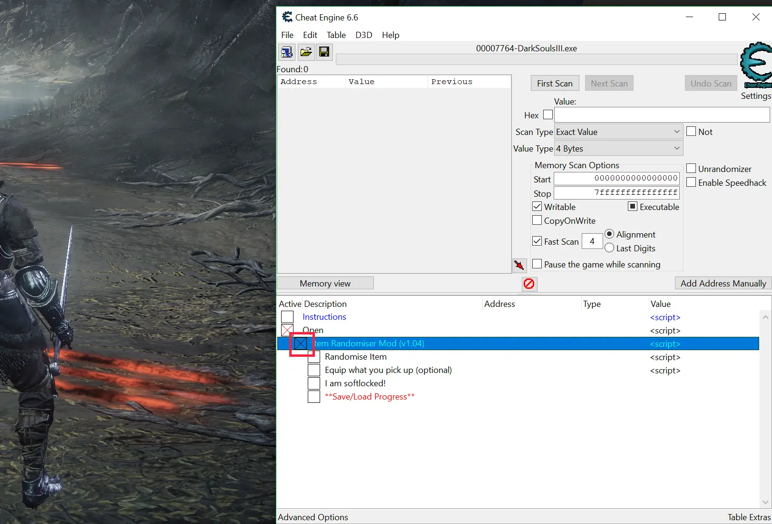Enable Equip what you pick up script

pyautogui.click(x=314, y=370)
